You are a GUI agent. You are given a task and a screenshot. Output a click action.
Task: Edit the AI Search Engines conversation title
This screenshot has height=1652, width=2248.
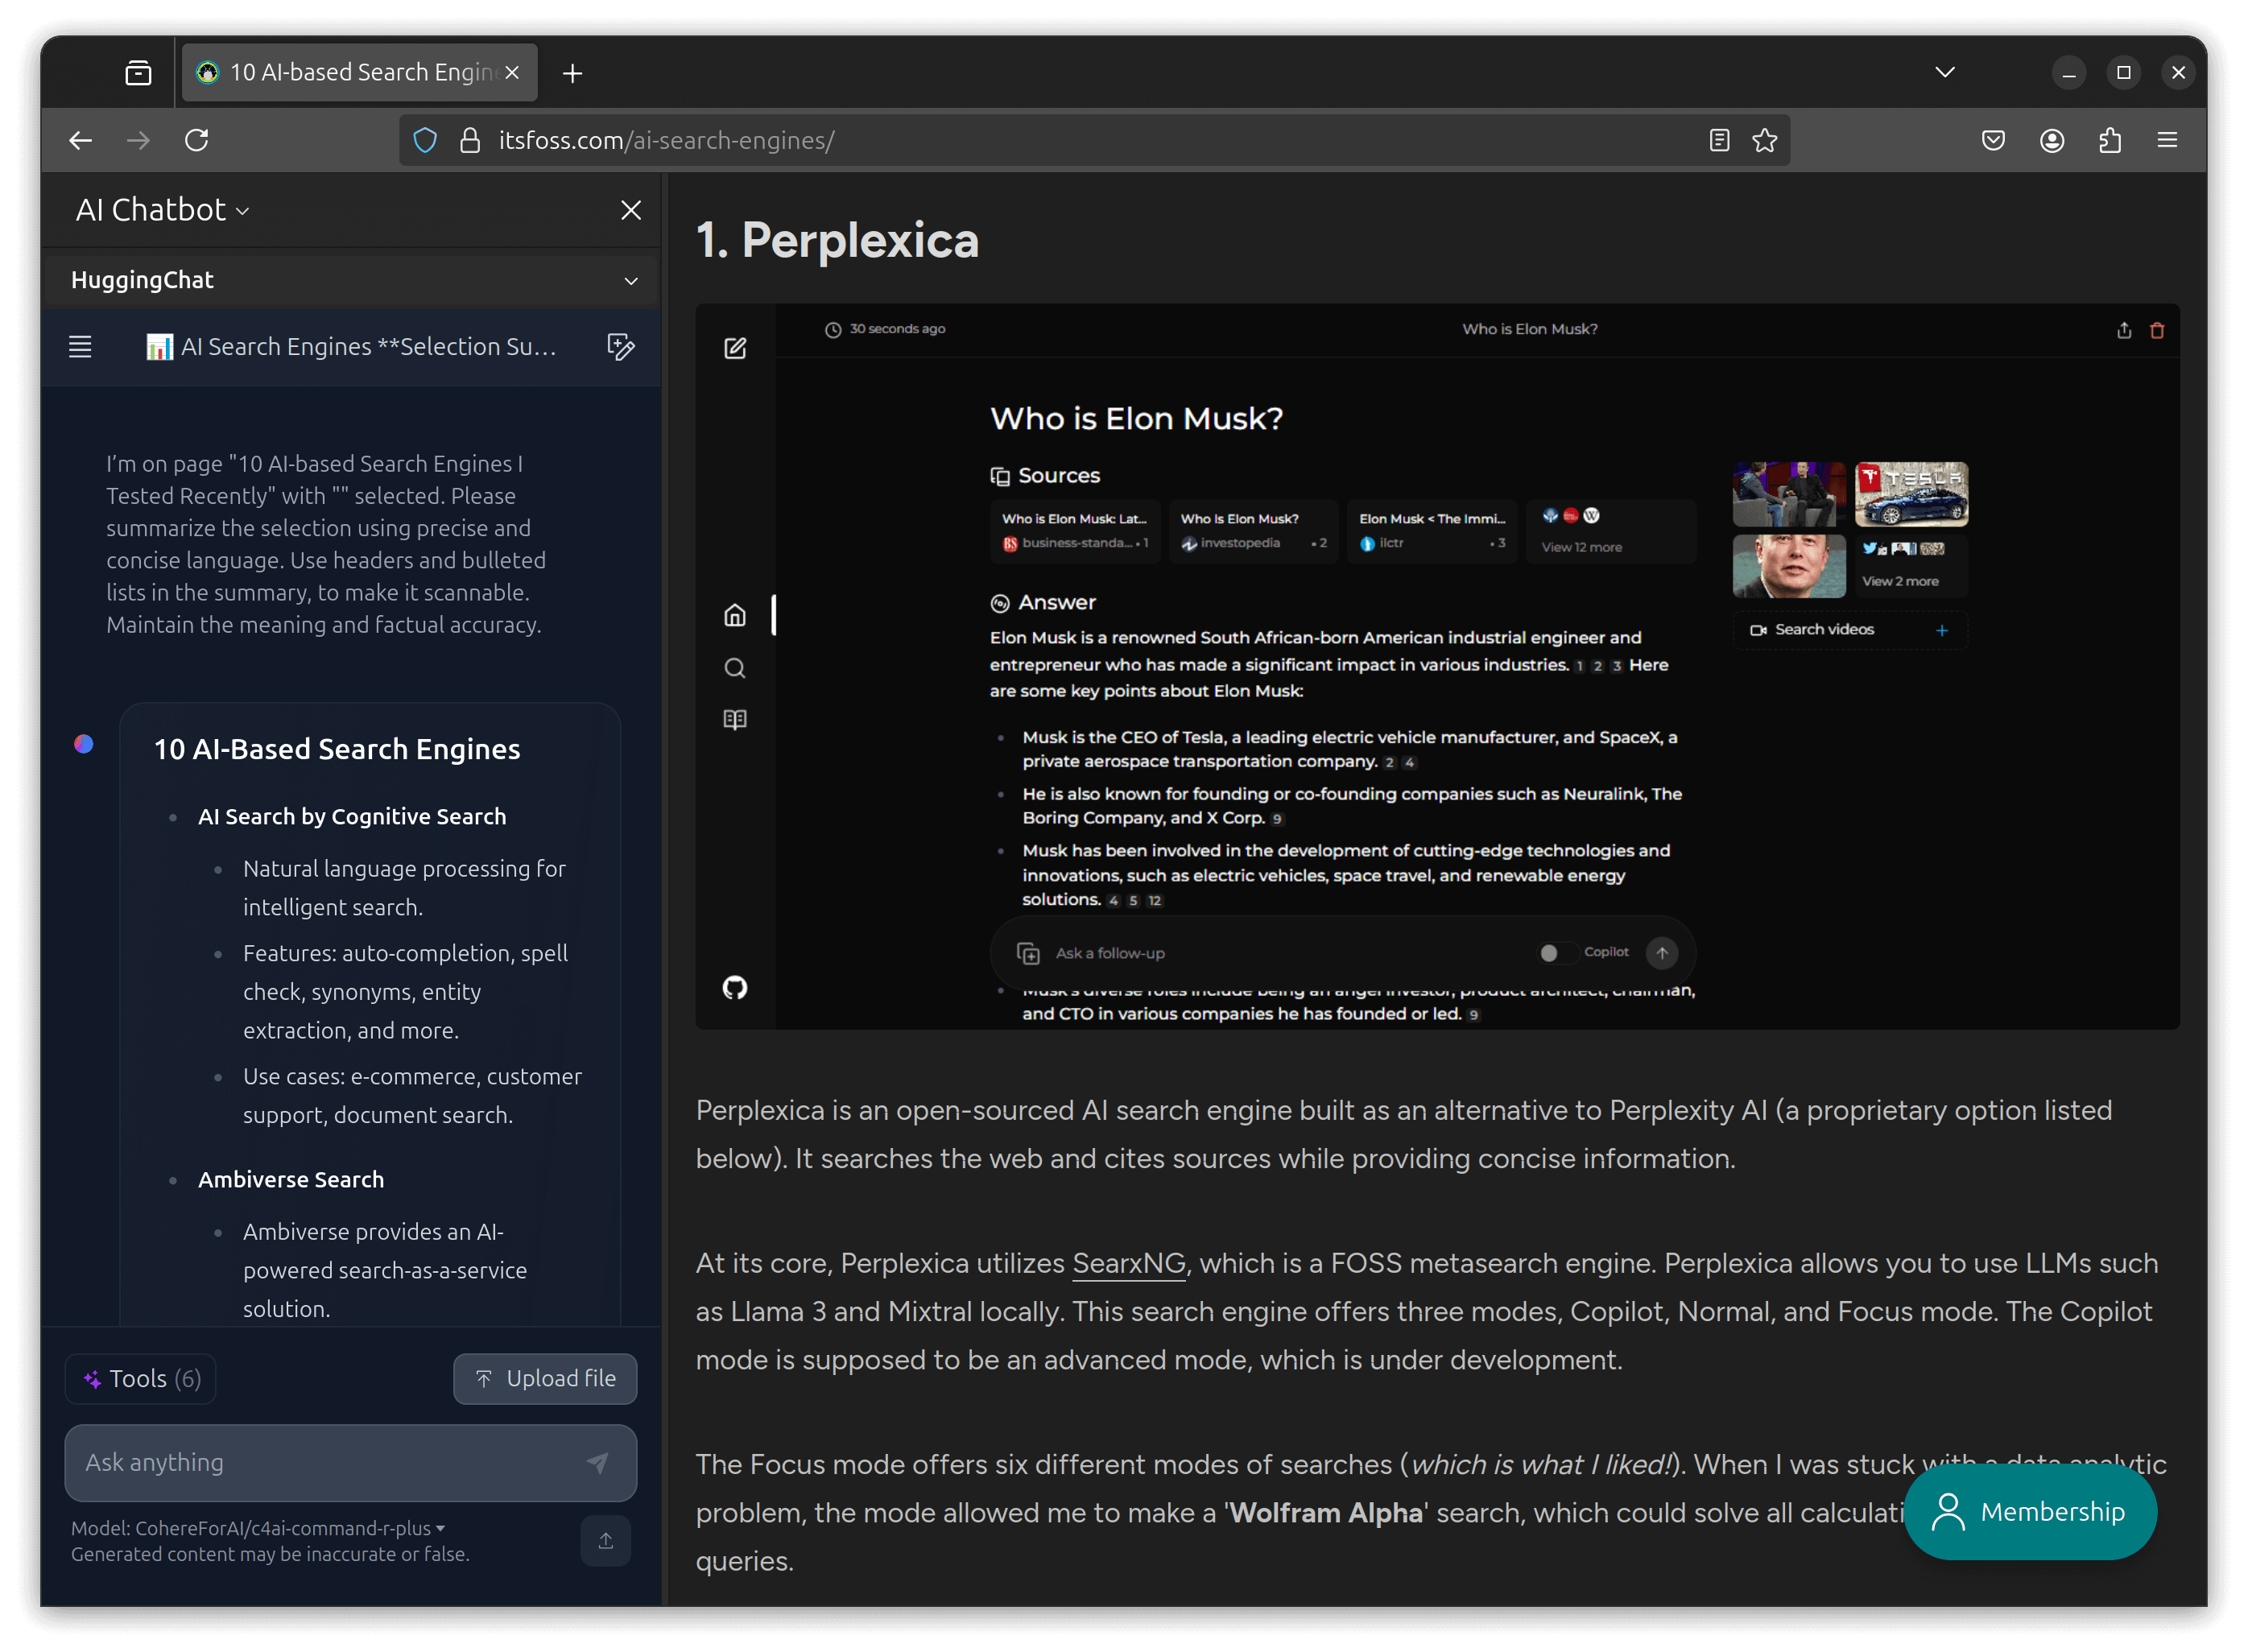pyautogui.click(x=621, y=347)
